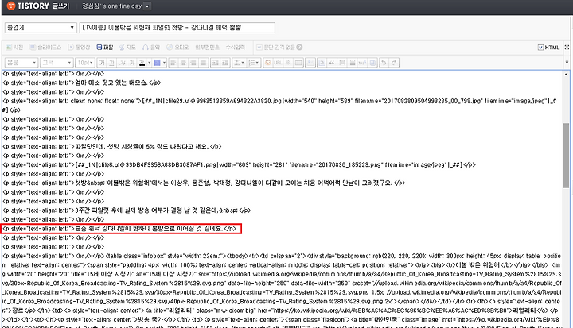Apply the background color swatch

(157, 63)
